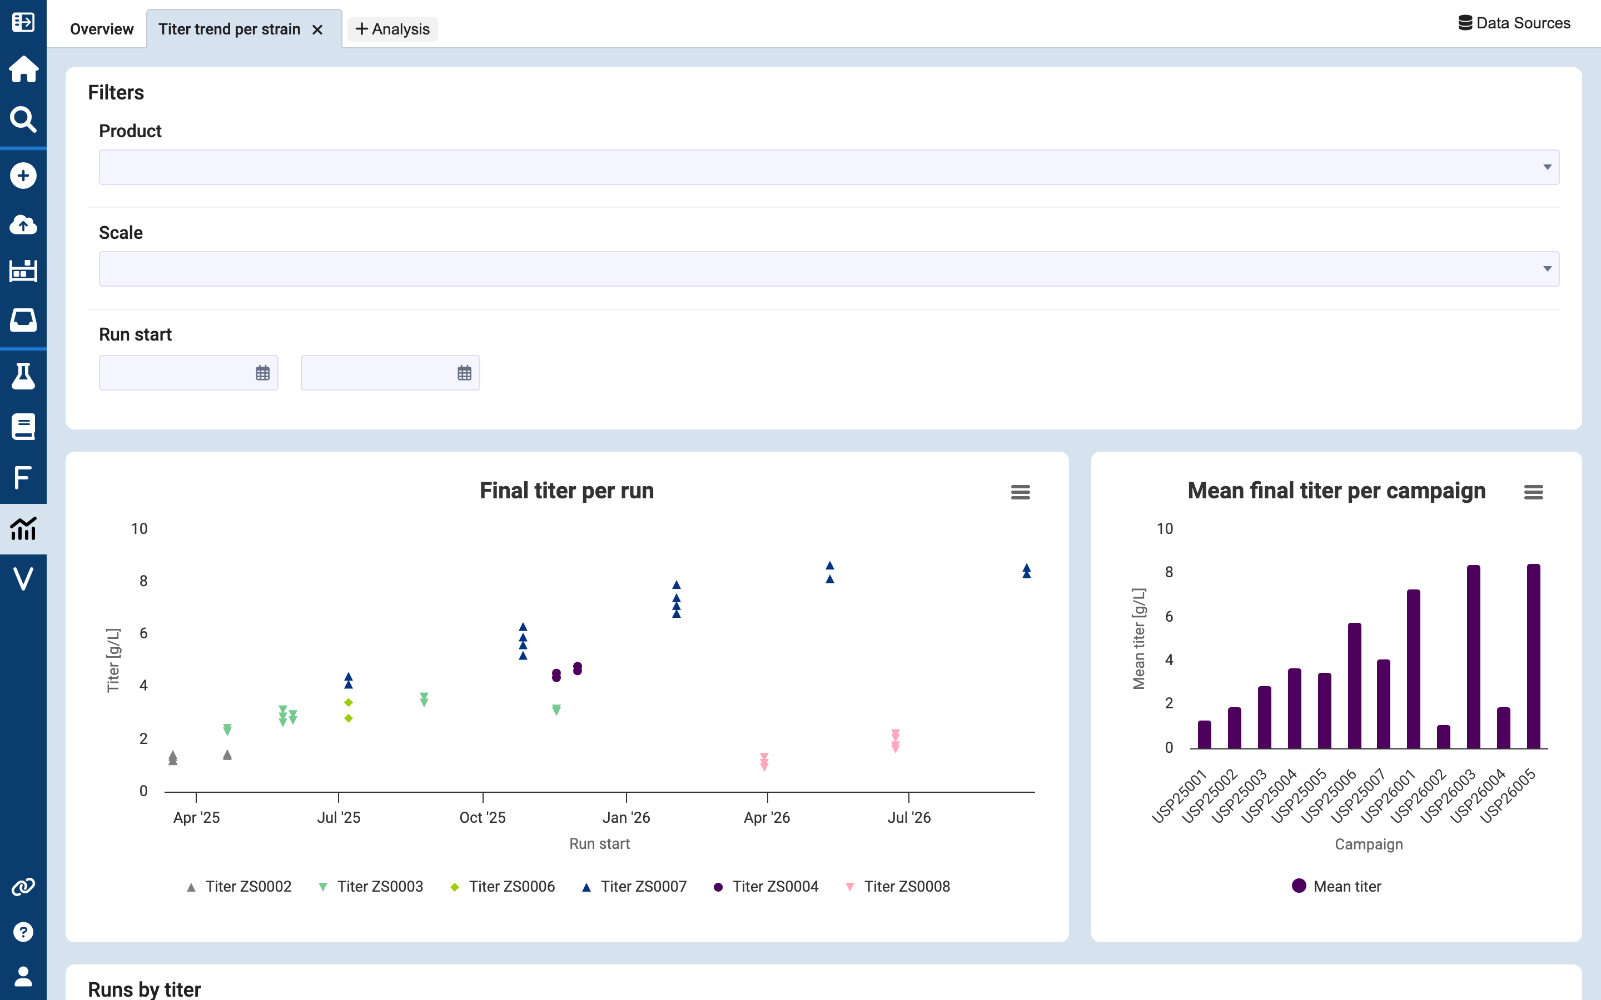Click the Run start to-date field

point(390,373)
